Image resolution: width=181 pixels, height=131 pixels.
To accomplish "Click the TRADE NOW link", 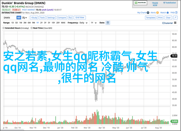I will click(155, 4).
